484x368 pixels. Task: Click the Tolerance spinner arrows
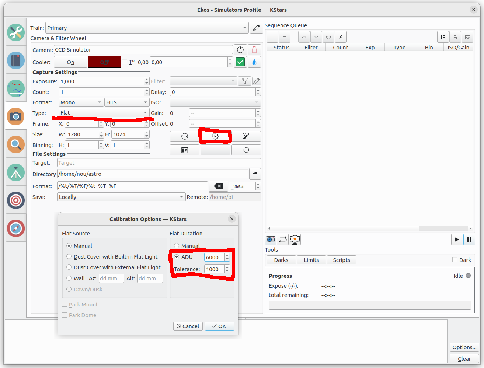(x=227, y=269)
